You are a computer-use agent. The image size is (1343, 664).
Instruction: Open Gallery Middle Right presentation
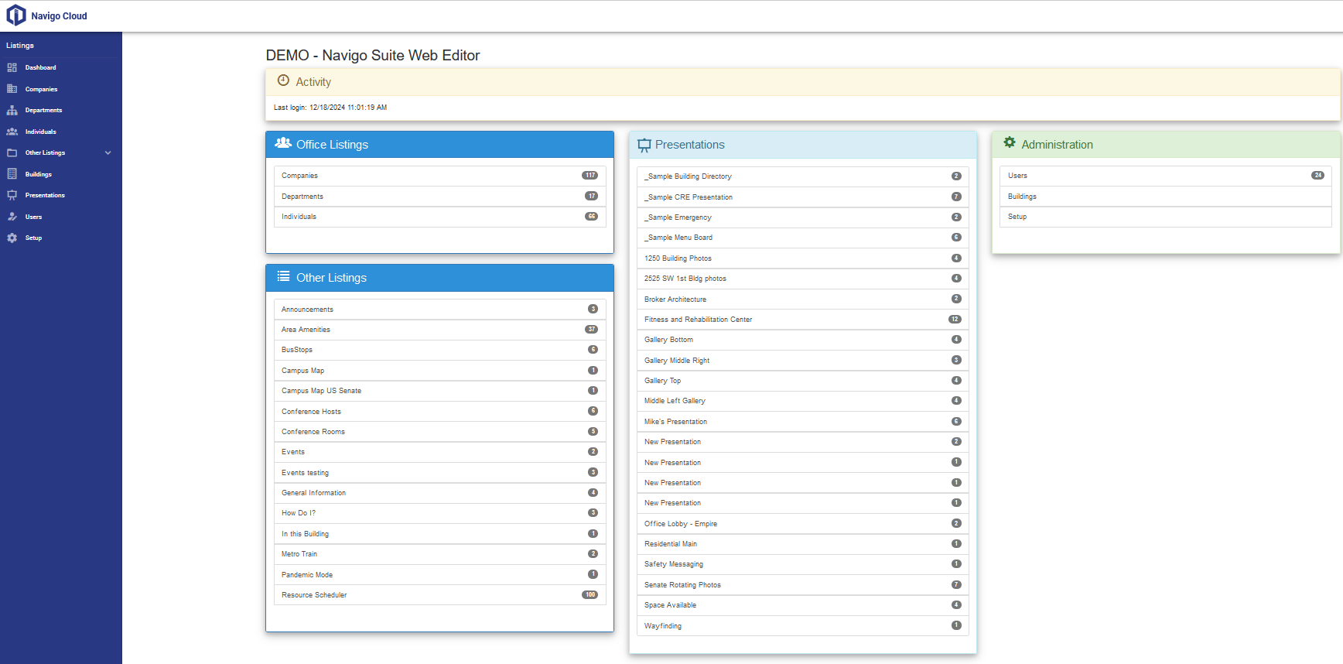click(803, 360)
